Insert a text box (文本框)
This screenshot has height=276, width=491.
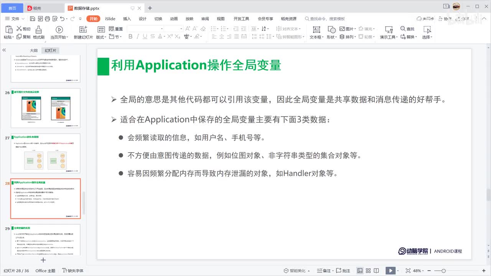[316, 32]
